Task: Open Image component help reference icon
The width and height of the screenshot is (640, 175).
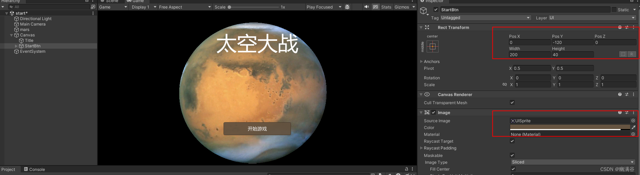Action: (620, 112)
